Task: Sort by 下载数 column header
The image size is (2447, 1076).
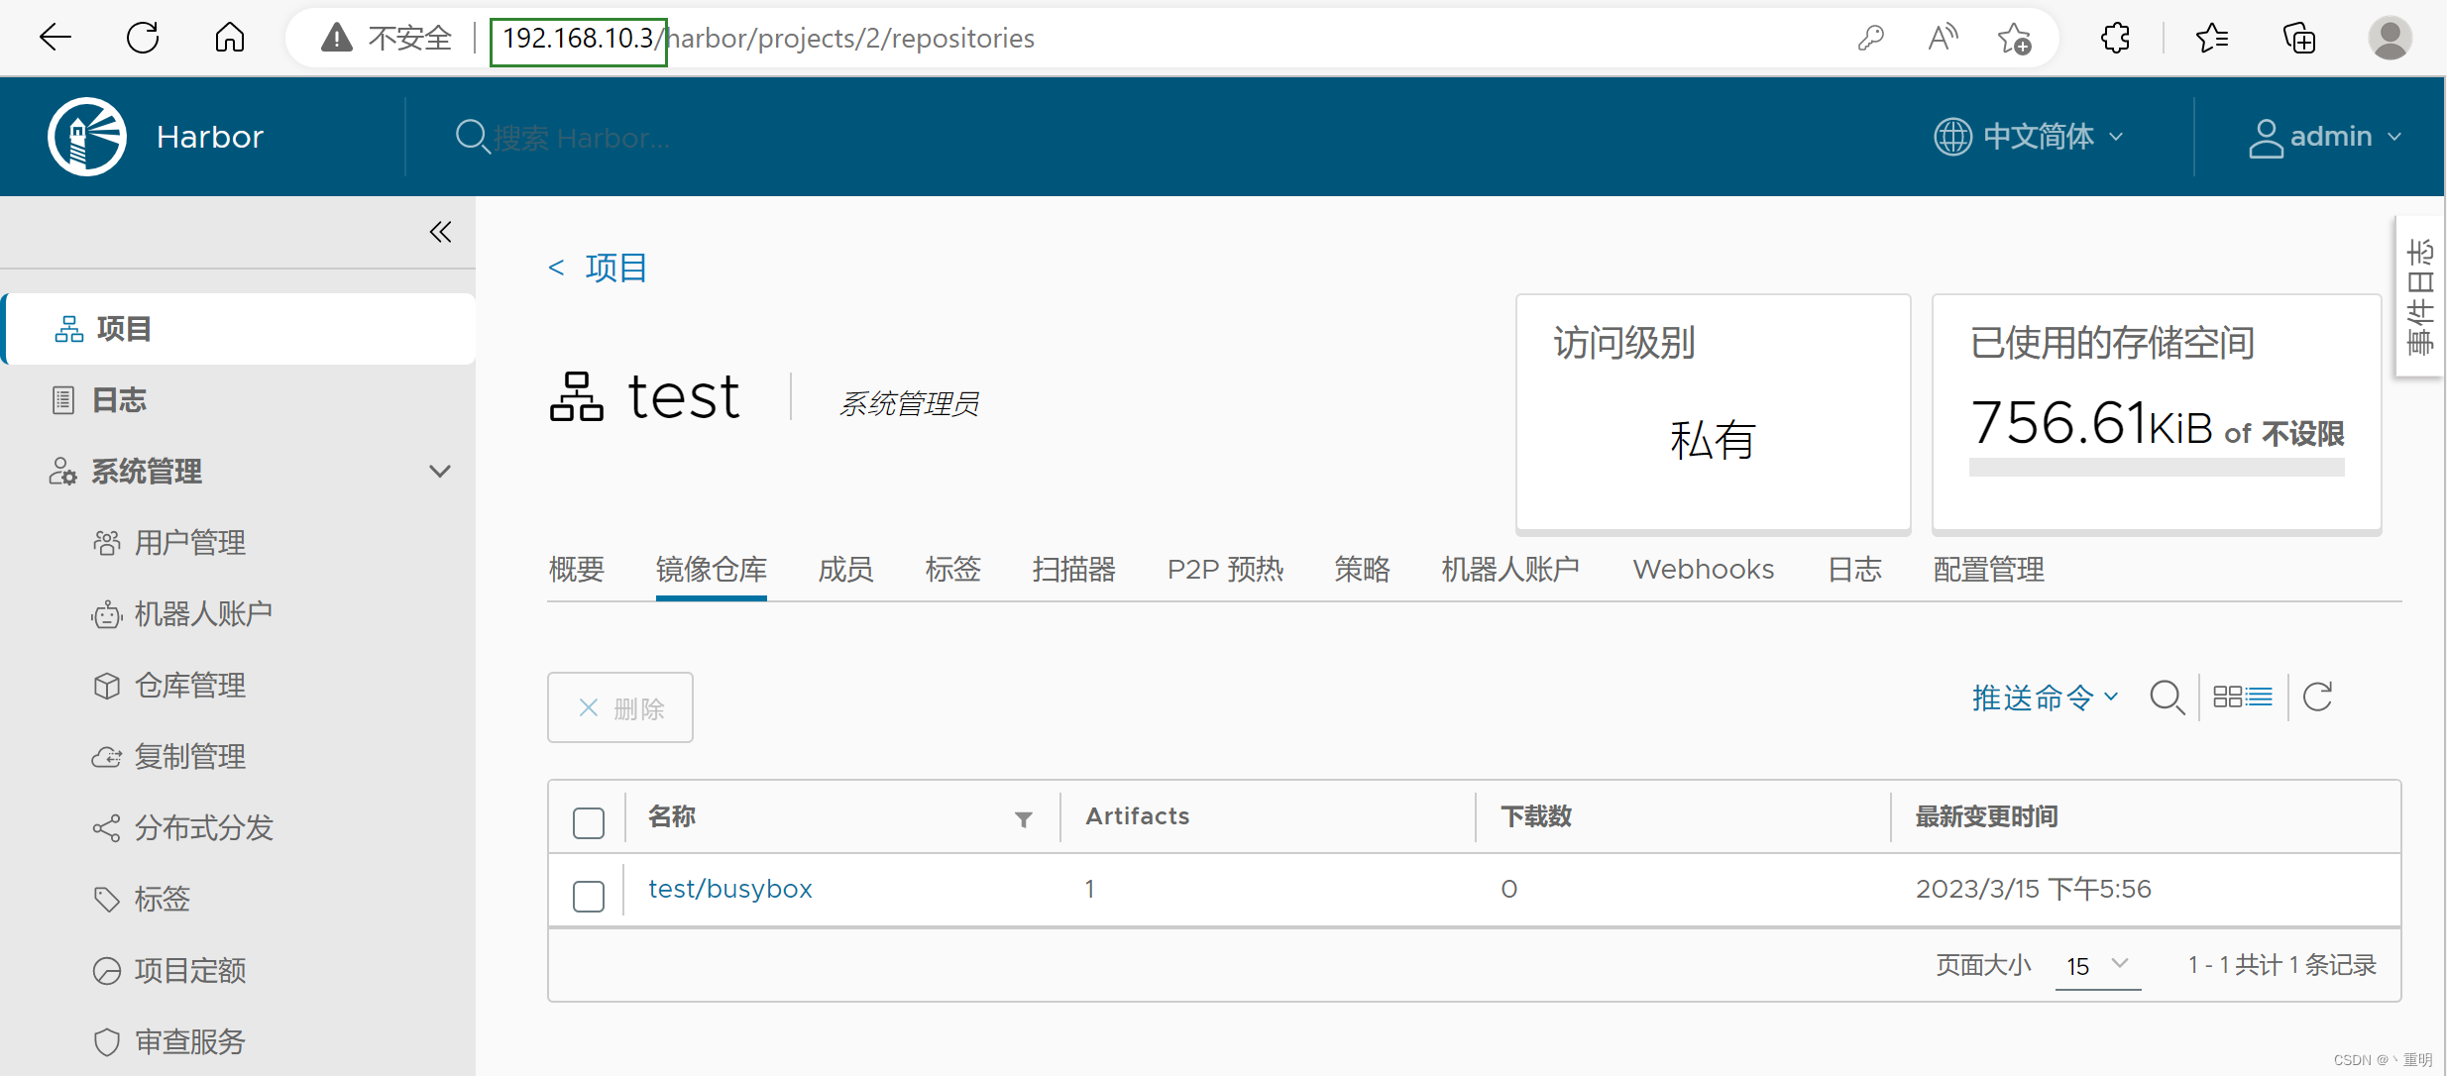Action: click(x=1536, y=816)
